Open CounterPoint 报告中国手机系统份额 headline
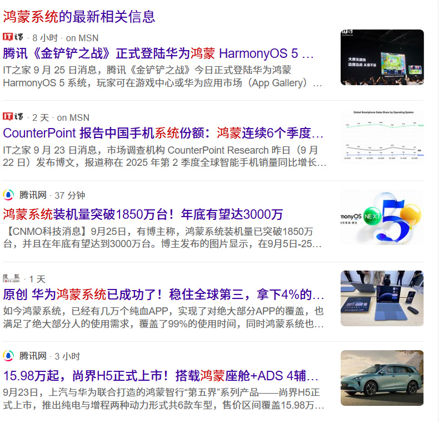Screen dimensions: 439x422 tap(163, 133)
